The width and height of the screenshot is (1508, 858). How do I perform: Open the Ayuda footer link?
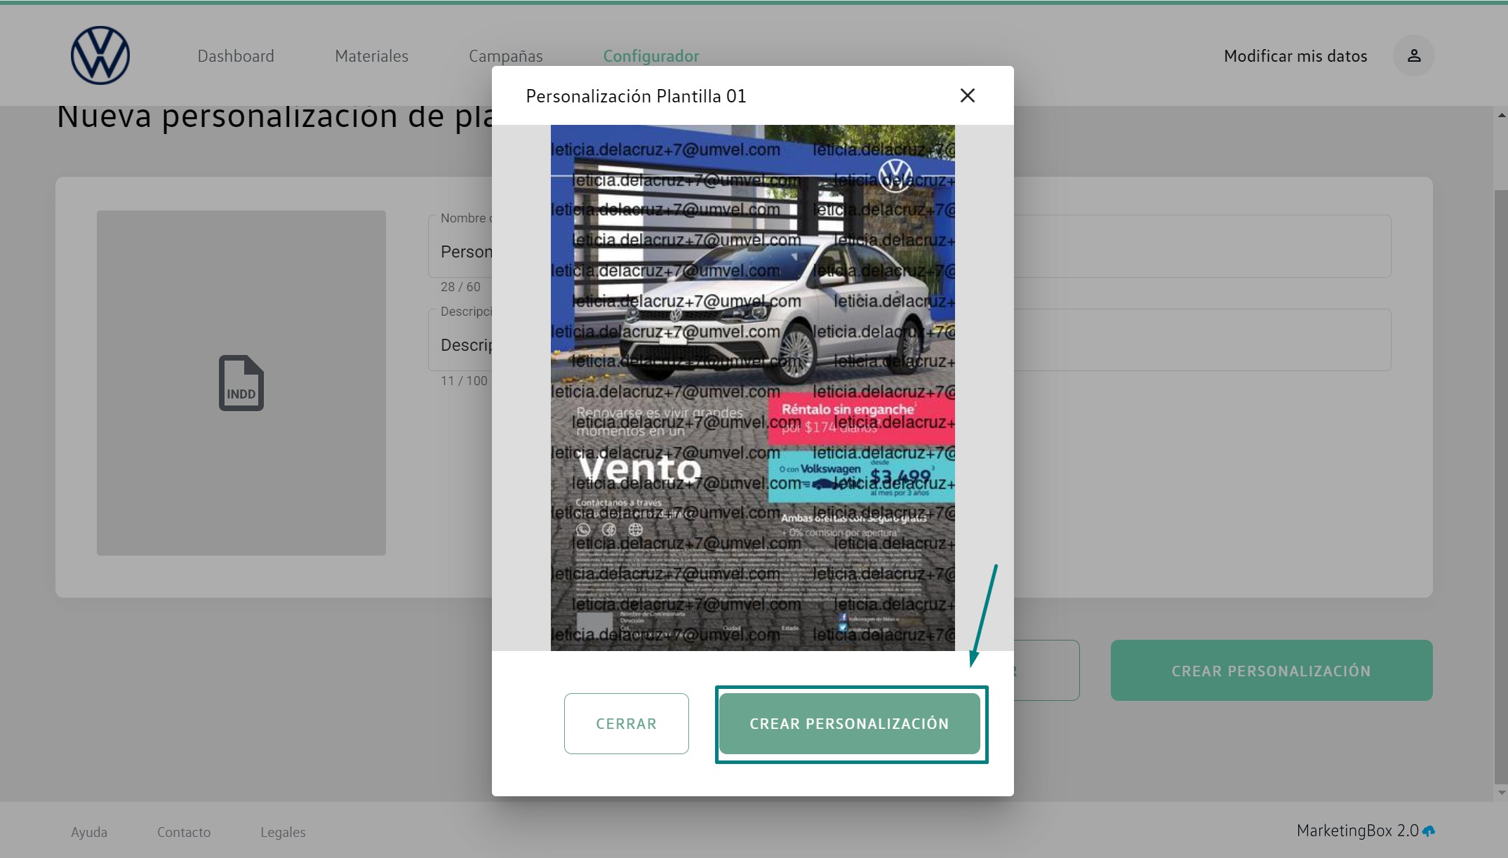tap(89, 832)
